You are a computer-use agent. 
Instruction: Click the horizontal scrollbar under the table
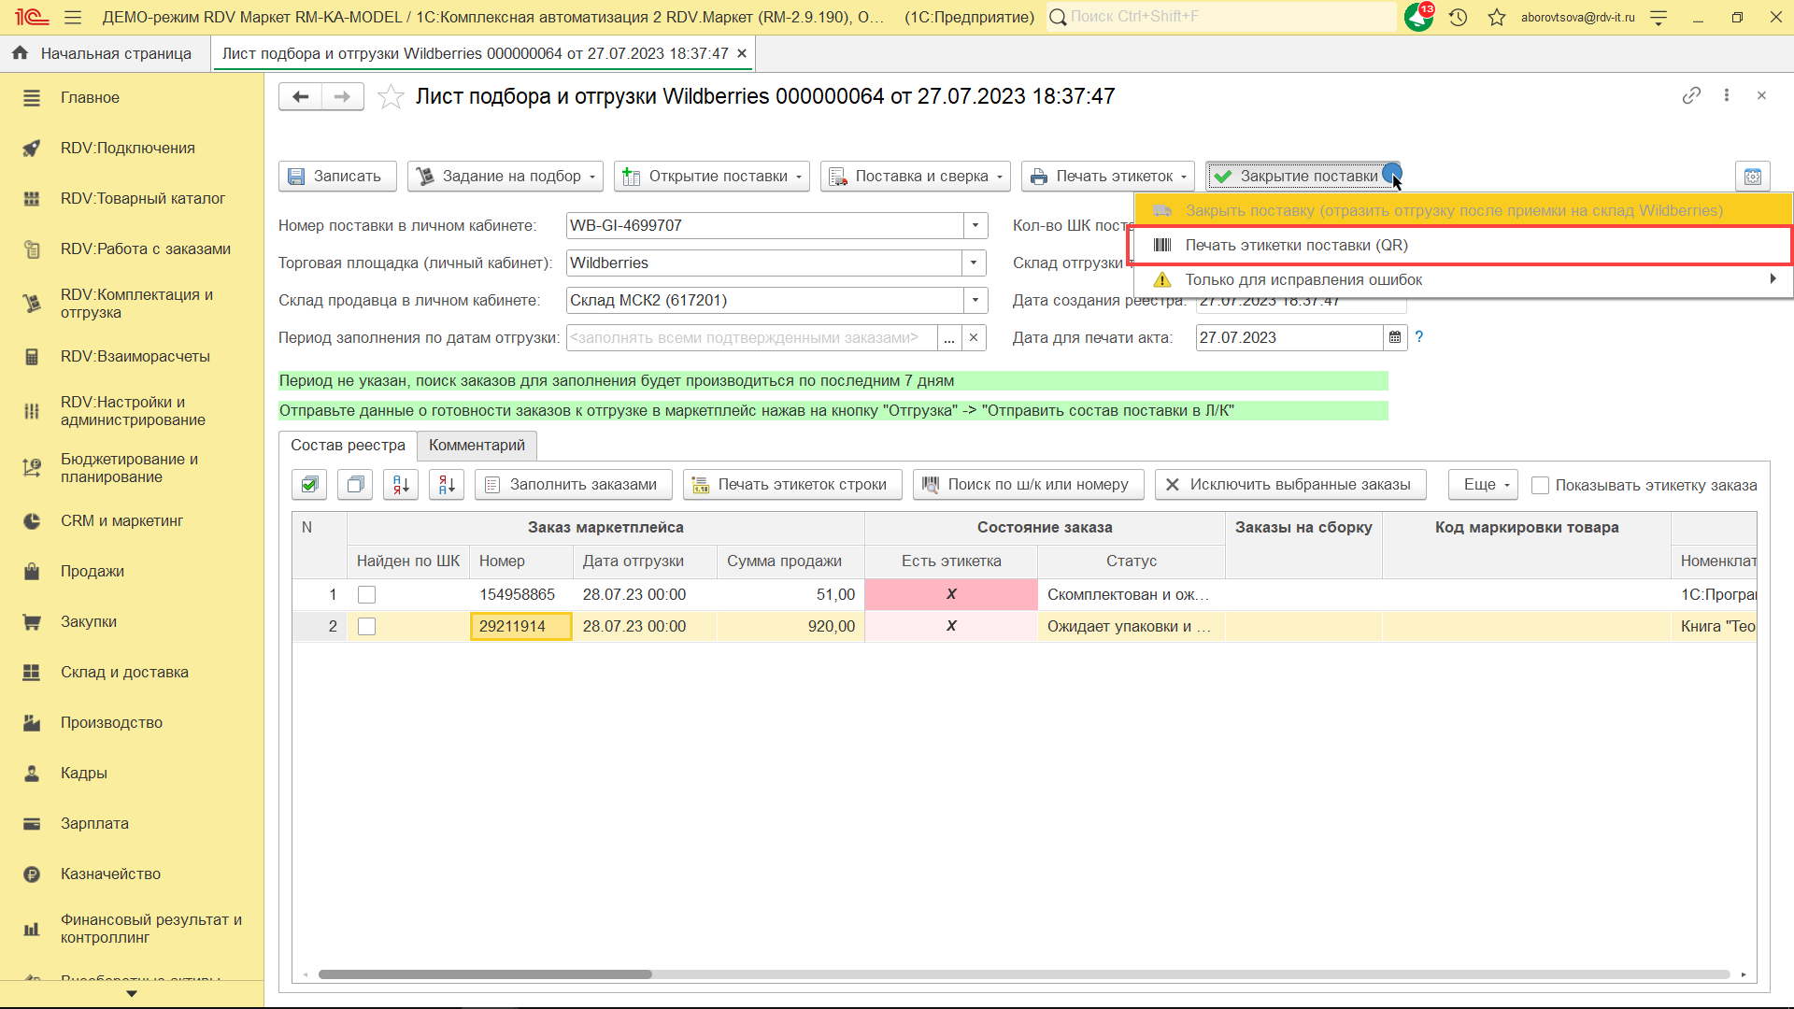point(485,974)
